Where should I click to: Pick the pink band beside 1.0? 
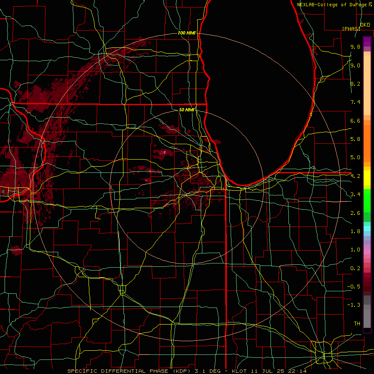pyautogui.click(x=367, y=252)
